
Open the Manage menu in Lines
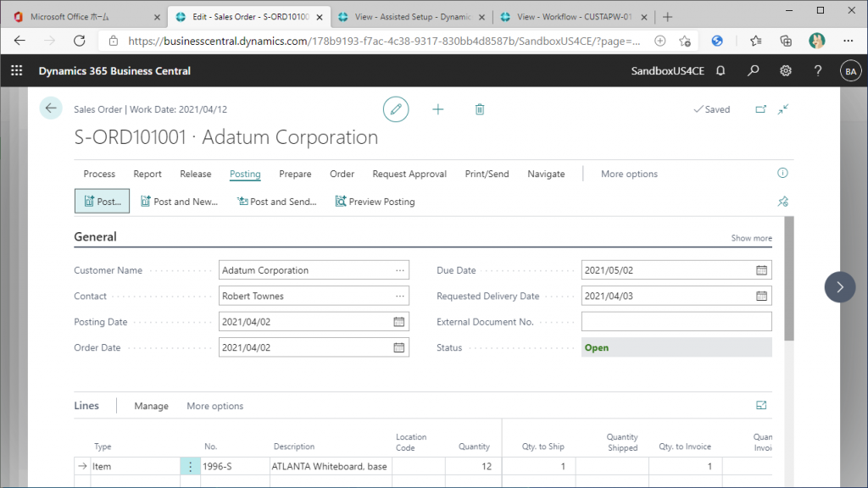tap(151, 406)
